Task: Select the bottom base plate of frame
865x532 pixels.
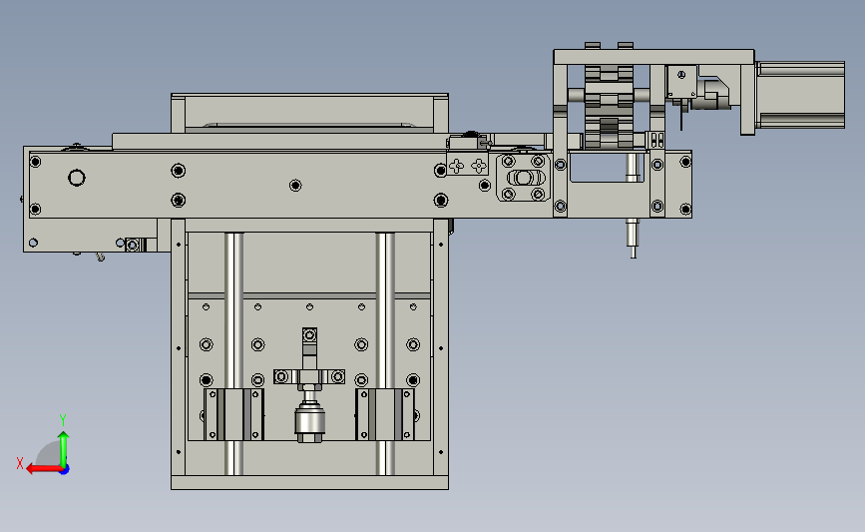Action: point(309,482)
